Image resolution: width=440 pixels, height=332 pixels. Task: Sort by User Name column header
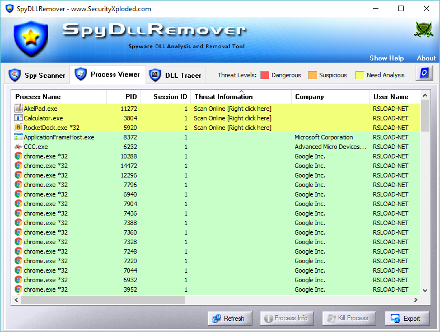click(395, 96)
